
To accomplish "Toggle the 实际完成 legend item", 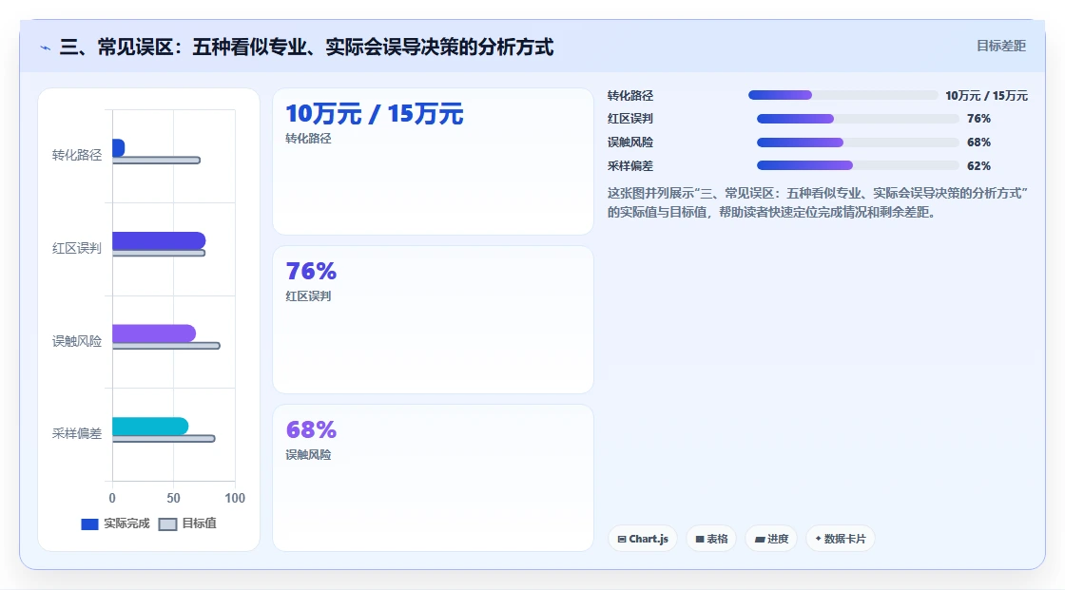I will click(x=115, y=523).
